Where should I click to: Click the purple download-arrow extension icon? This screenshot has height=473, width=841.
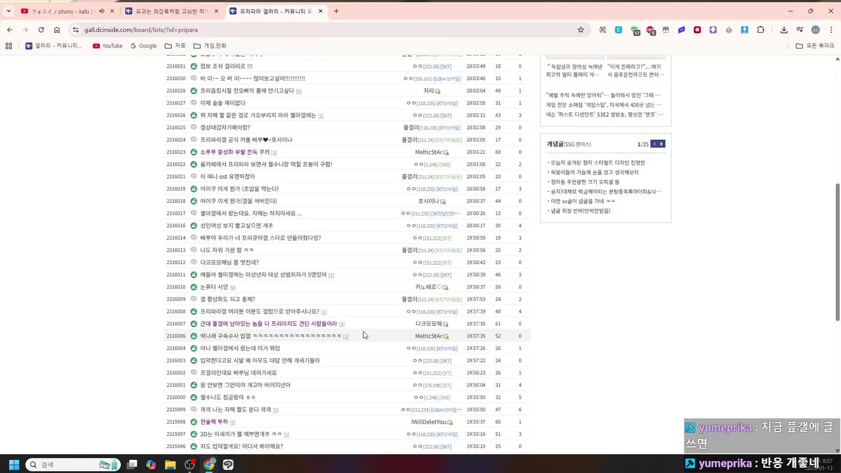pos(713,30)
